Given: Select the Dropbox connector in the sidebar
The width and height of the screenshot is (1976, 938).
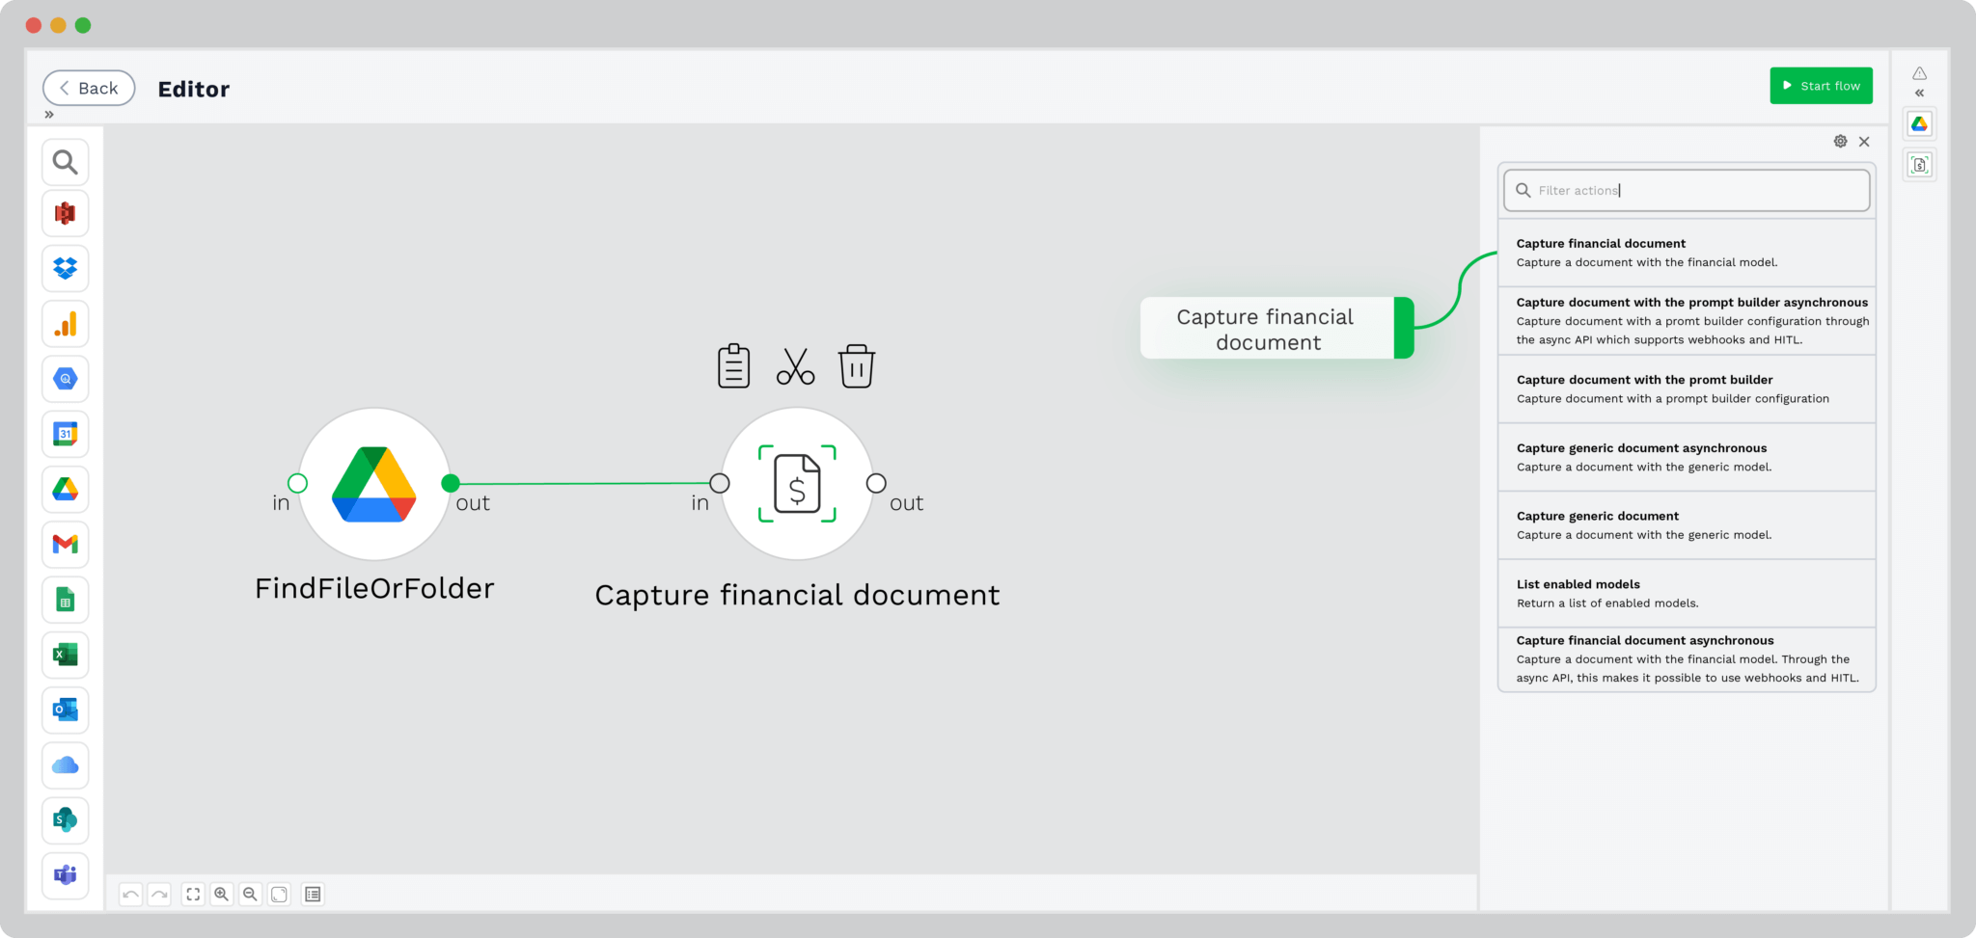Looking at the screenshot, I should point(65,269).
